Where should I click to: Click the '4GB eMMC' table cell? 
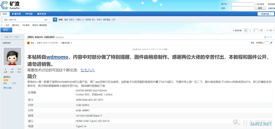tap(83, 110)
